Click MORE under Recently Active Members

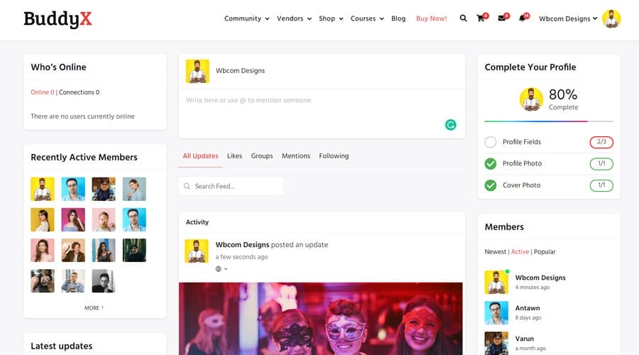94,308
